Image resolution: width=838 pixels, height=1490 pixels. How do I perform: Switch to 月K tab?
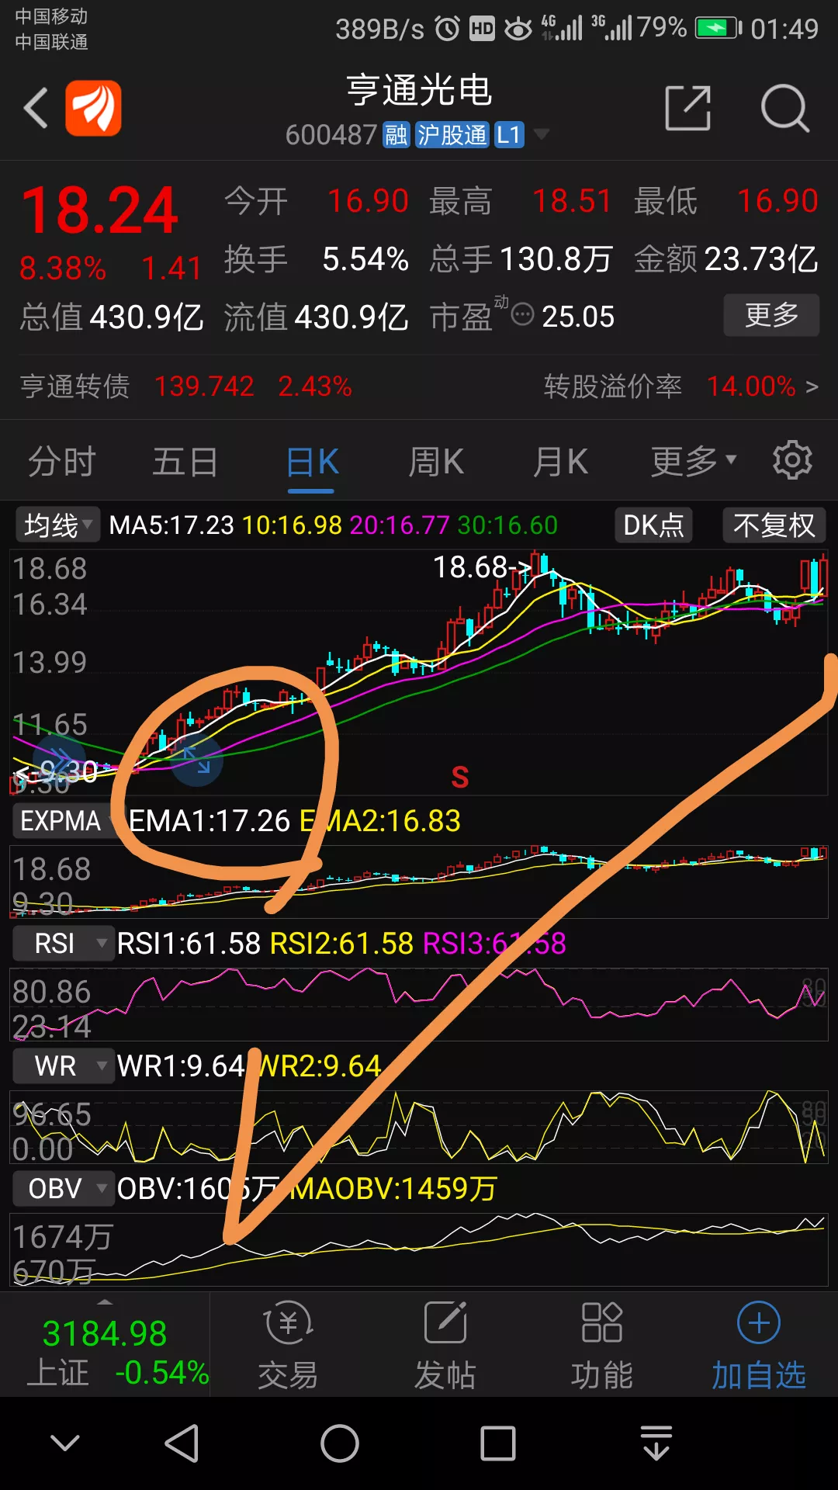point(560,463)
